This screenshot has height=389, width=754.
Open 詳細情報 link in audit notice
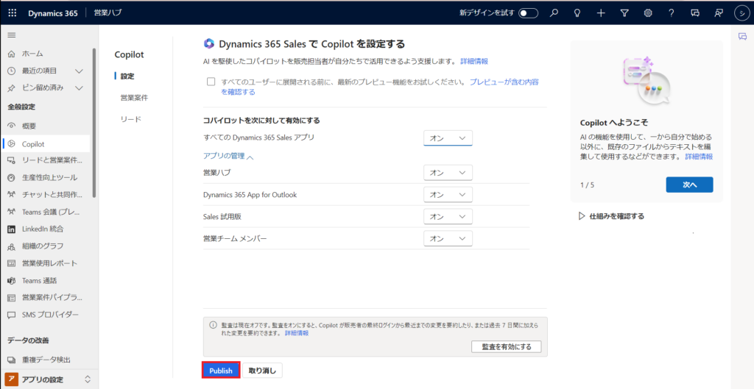click(x=297, y=333)
